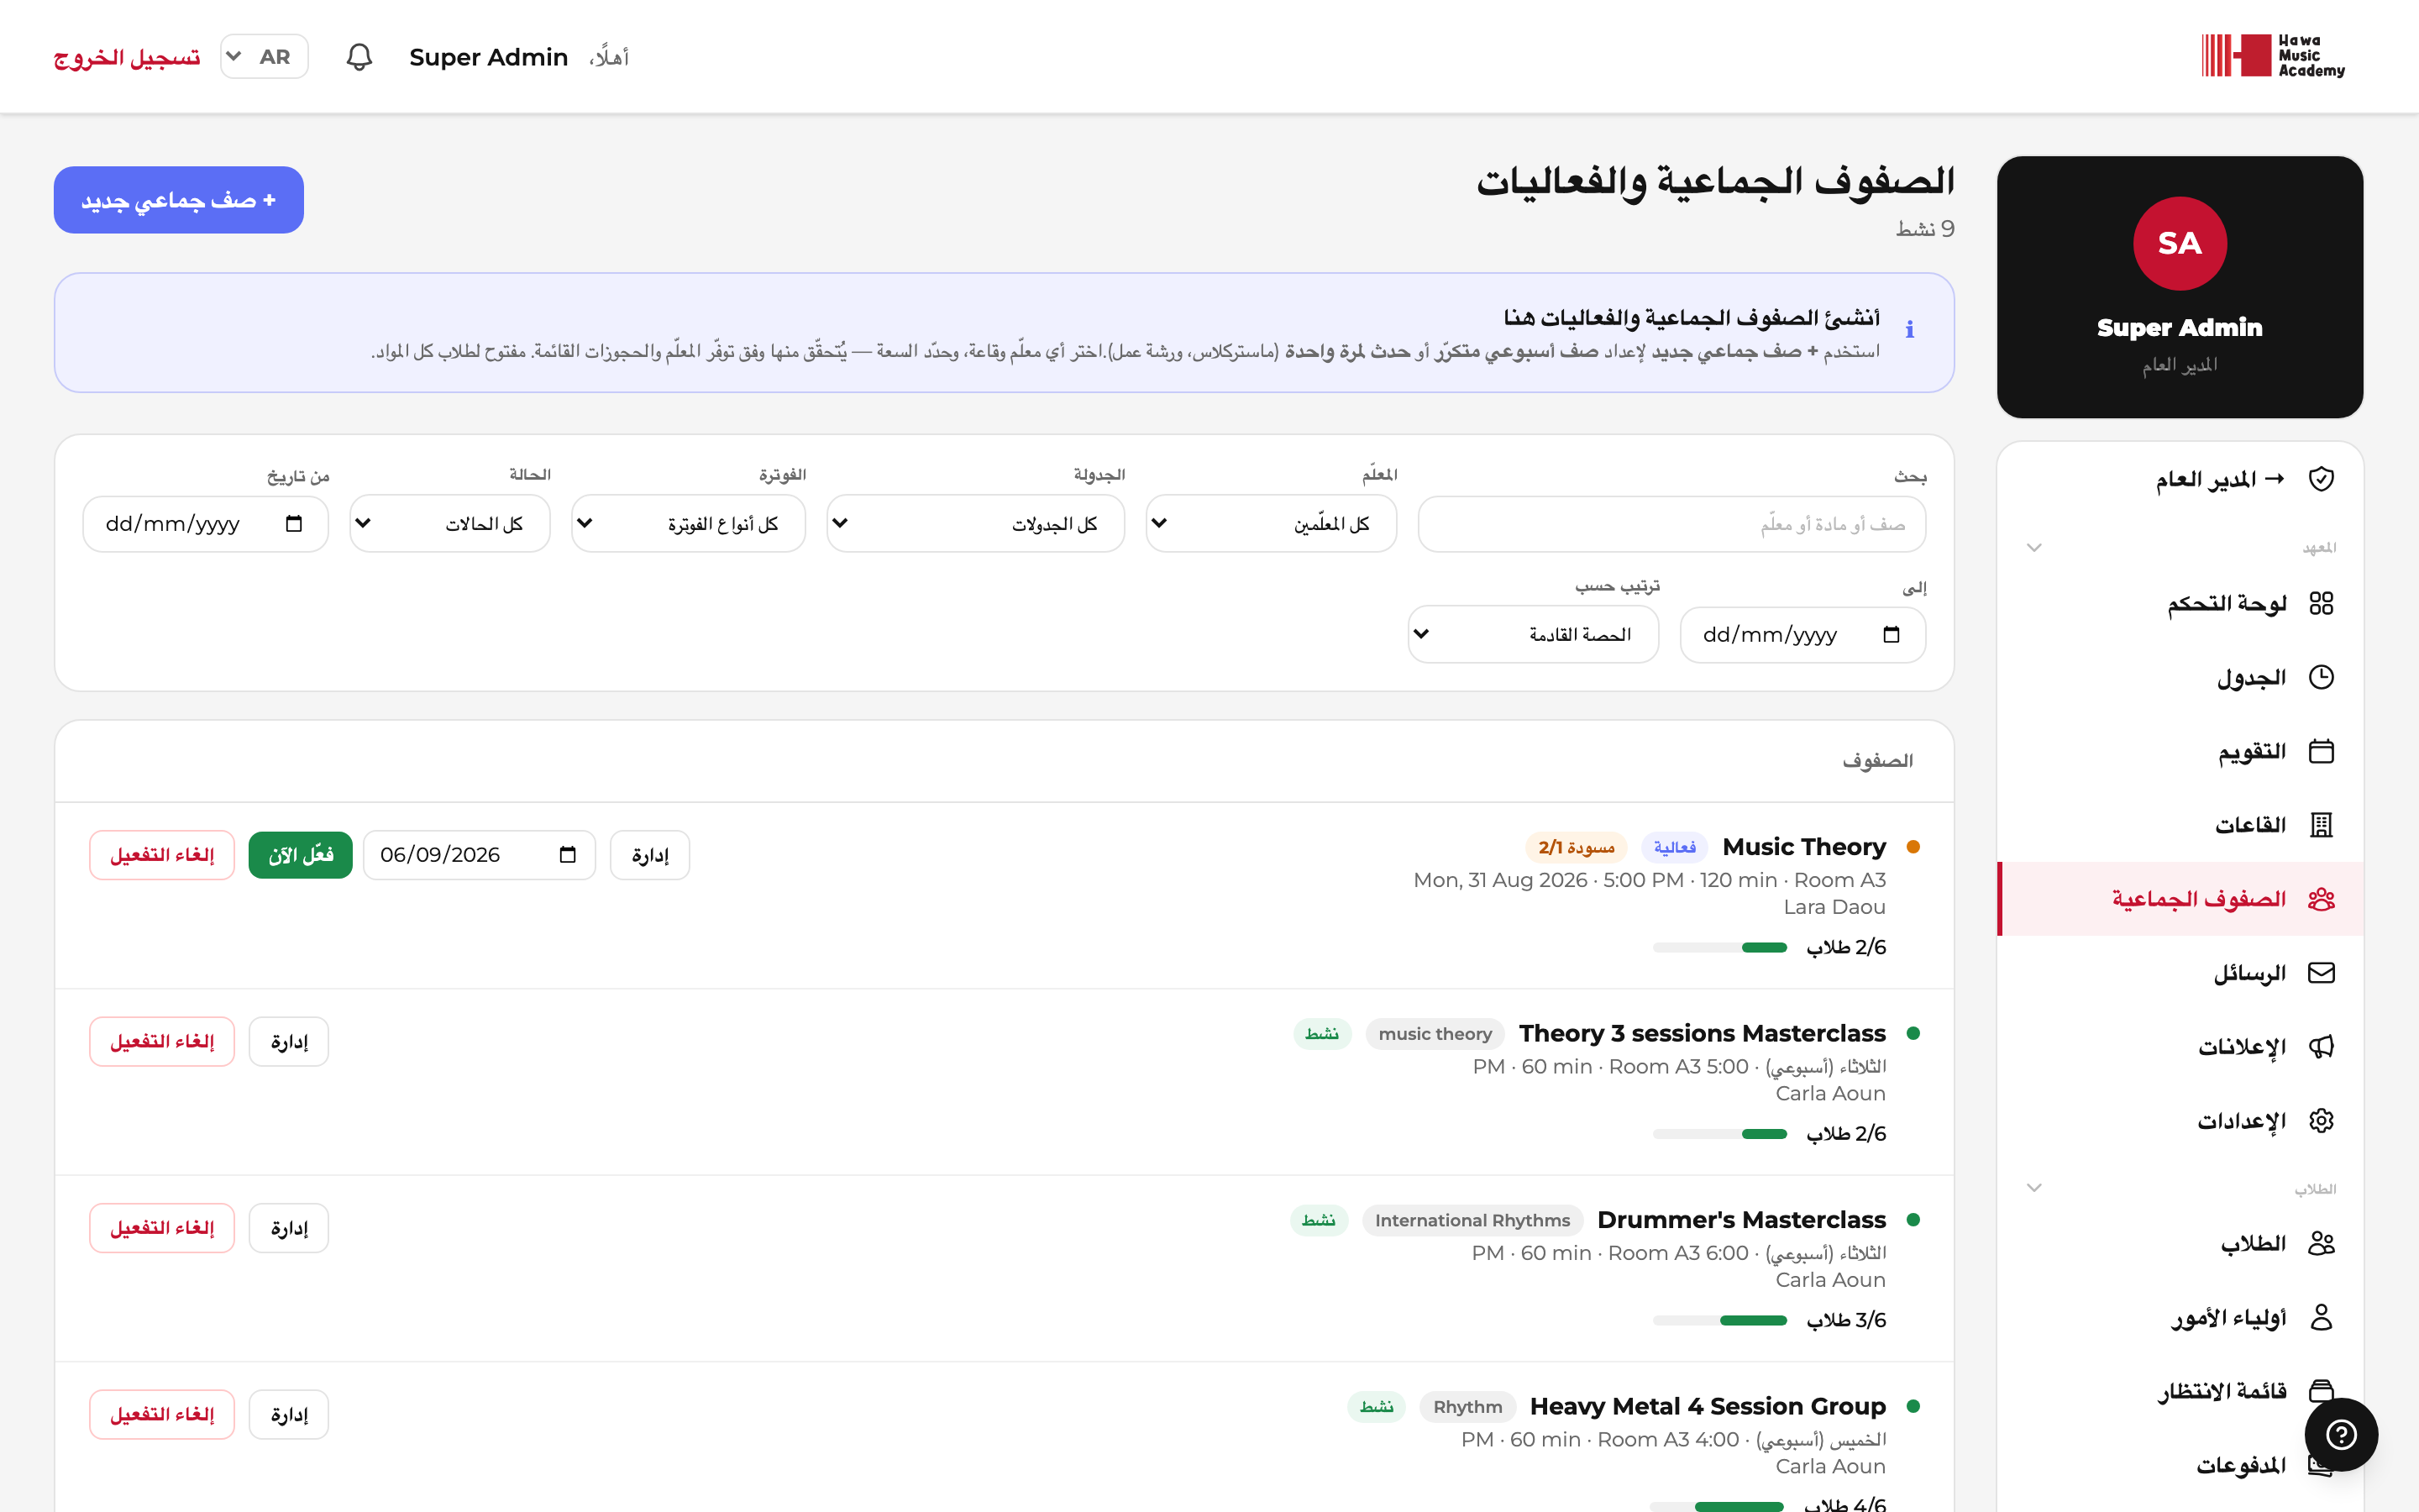2419x1512 pixels.
Task: Click the envelope icon for الرسائل
Action: 2321,973
